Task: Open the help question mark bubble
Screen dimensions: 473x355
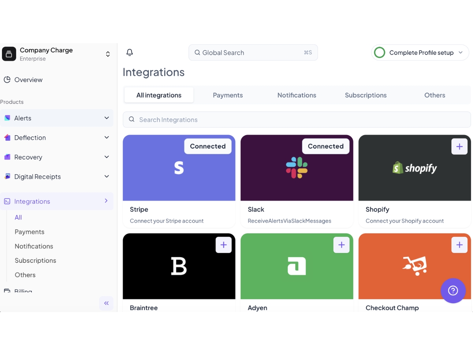Action: 453,291
